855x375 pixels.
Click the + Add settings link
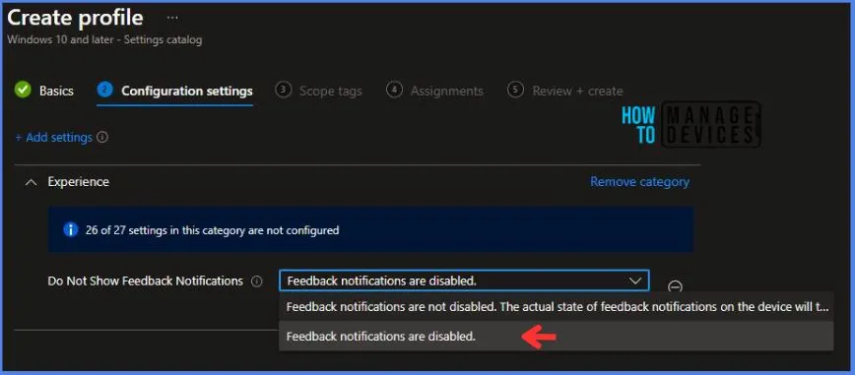click(x=53, y=138)
